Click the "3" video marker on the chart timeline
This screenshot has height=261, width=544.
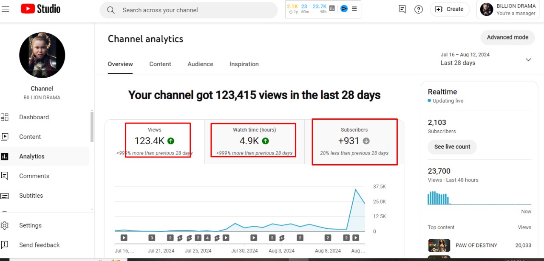point(152,238)
